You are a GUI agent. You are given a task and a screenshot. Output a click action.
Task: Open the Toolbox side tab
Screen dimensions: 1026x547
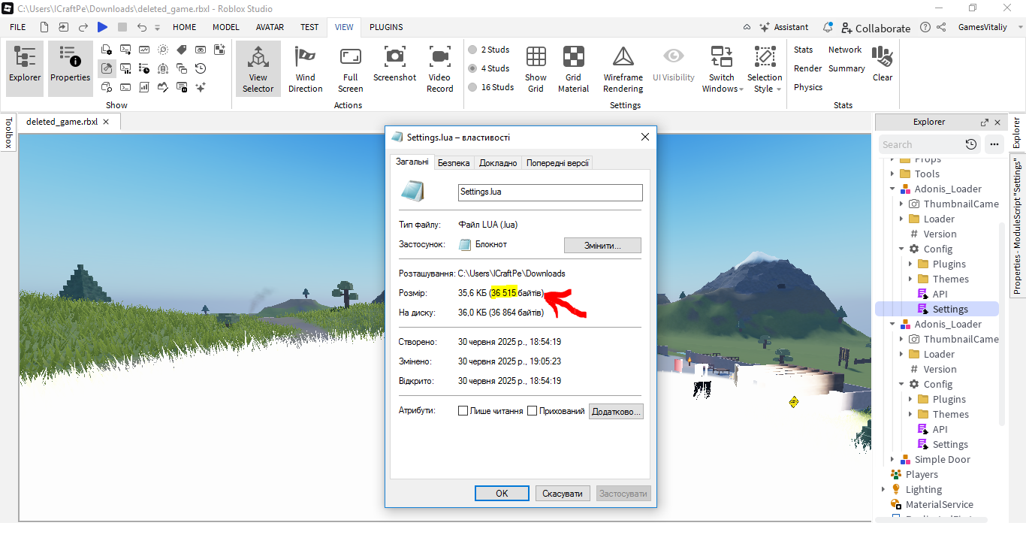tap(9, 132)
